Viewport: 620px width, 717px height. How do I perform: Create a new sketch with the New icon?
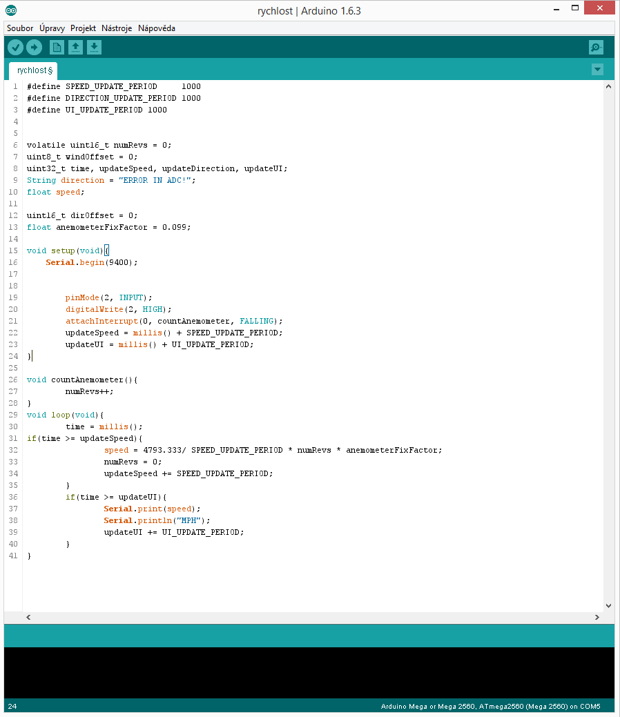tap(57, 47)
